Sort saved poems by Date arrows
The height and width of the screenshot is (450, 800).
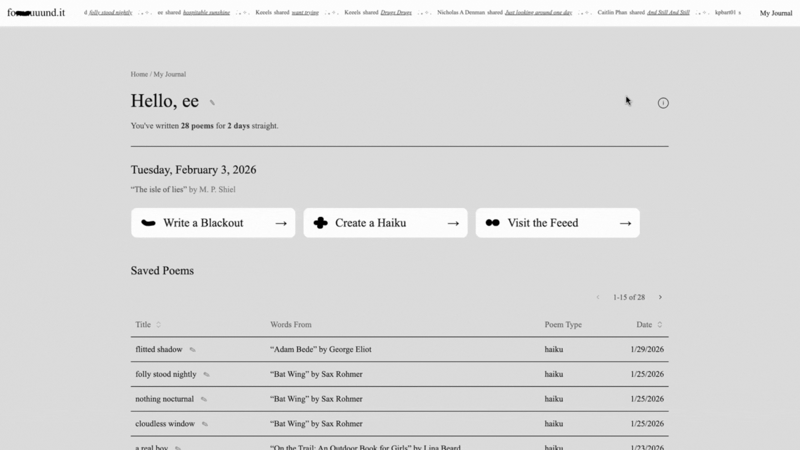[660, 325]
